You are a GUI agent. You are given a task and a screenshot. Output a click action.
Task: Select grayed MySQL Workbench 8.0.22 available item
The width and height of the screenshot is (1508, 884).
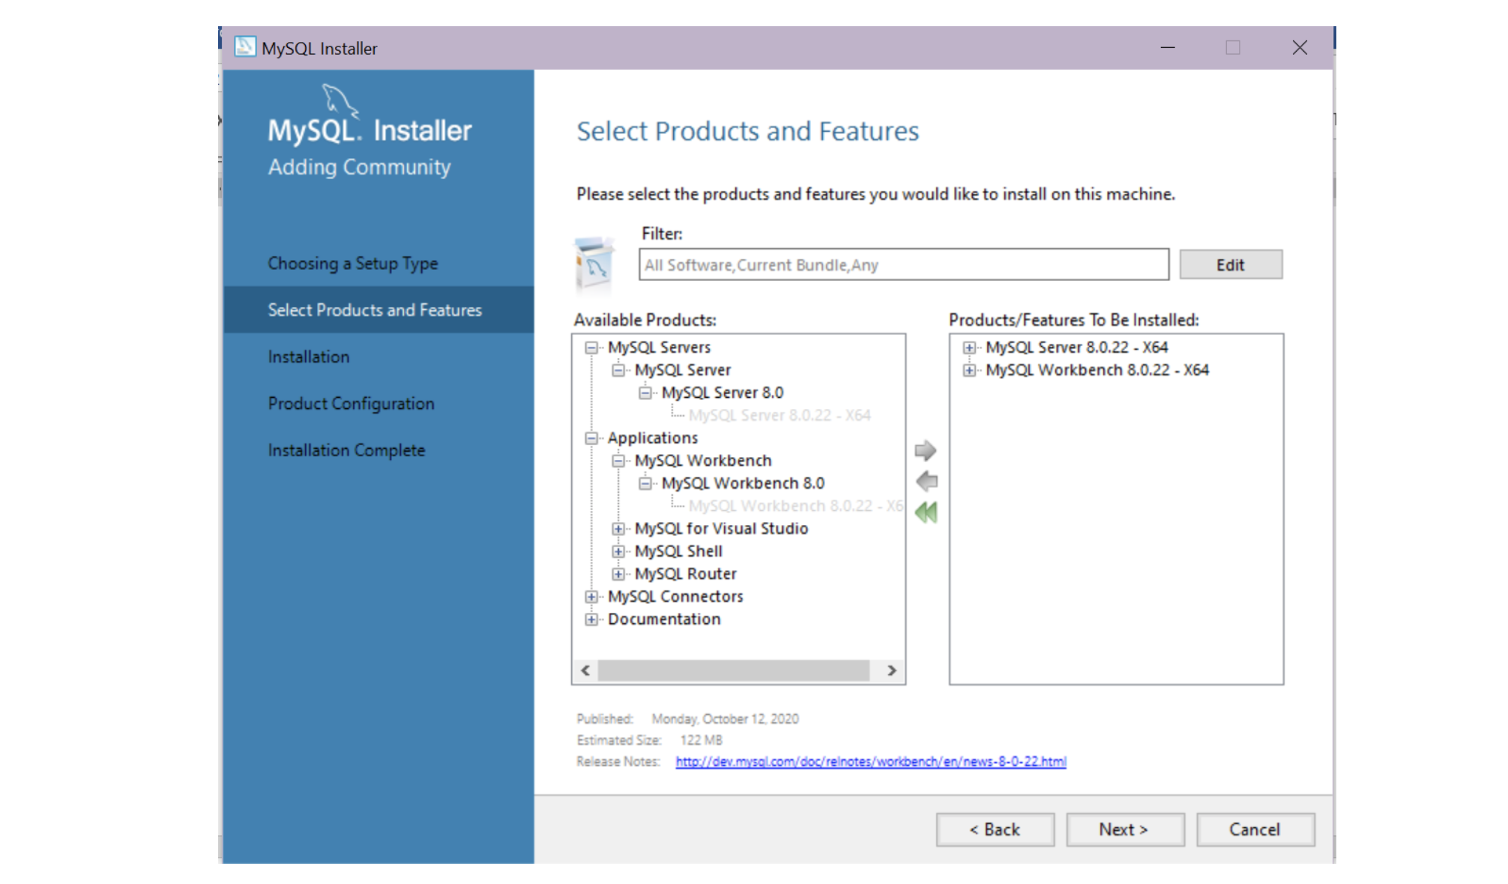[x=796, y=506]
